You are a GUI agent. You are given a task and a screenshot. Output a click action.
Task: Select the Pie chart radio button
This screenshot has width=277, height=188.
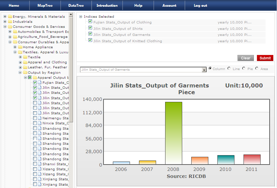click(x=244, y=68)
